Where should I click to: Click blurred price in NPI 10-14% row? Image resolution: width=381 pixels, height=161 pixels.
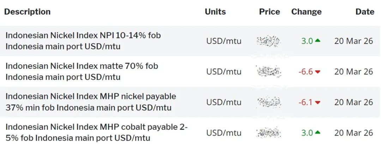click(x=269, y=41)
